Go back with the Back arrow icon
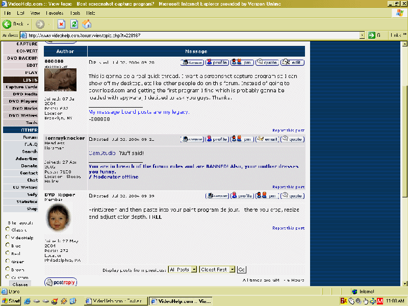 (7, 24)
